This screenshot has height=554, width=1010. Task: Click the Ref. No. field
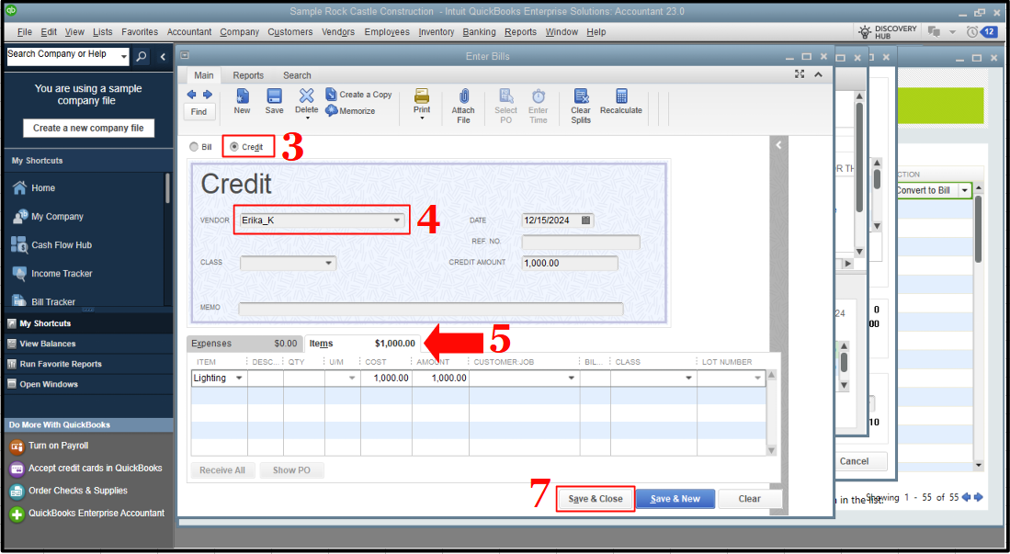click(x=581, y=242)
